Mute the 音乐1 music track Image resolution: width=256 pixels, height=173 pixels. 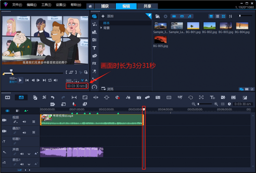point(22,164)
